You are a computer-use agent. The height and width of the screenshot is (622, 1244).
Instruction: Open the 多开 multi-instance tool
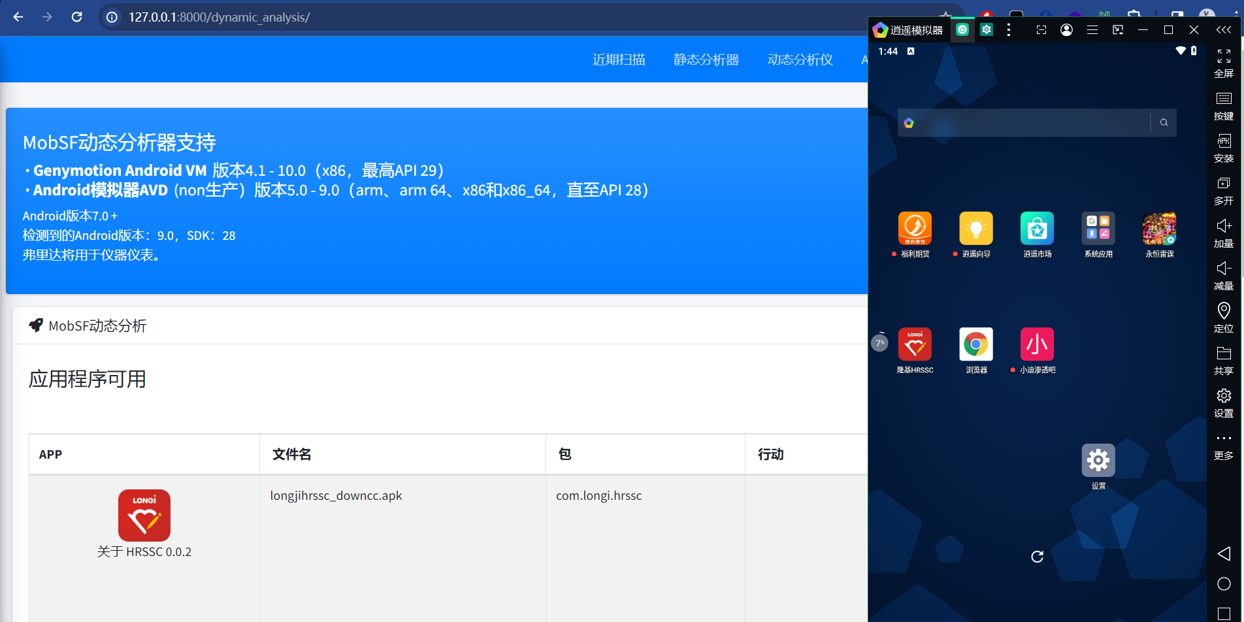pos(1224,191)
